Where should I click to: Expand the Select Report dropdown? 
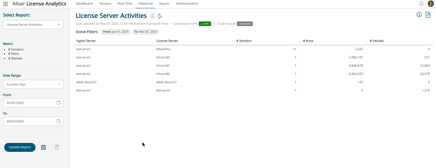coord(33,25)
